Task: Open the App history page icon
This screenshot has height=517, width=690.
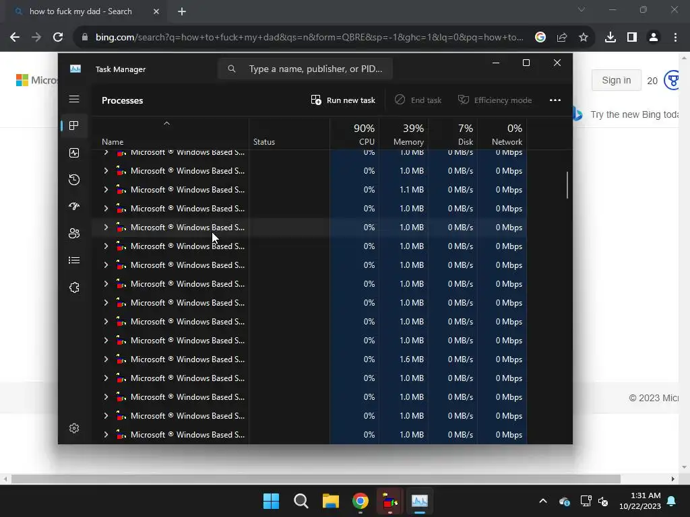Action: (x=74, y=179)
